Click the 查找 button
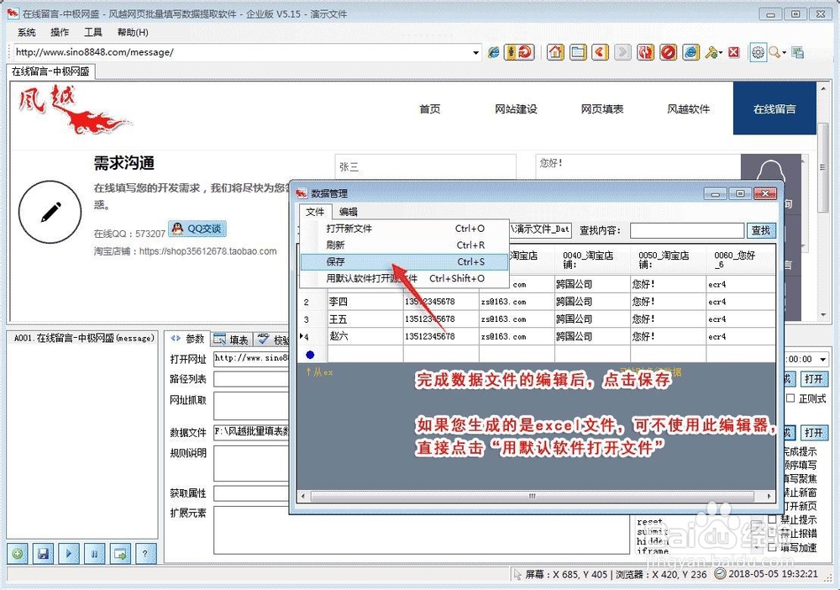 pyautogui.click(x=761, y=230)
